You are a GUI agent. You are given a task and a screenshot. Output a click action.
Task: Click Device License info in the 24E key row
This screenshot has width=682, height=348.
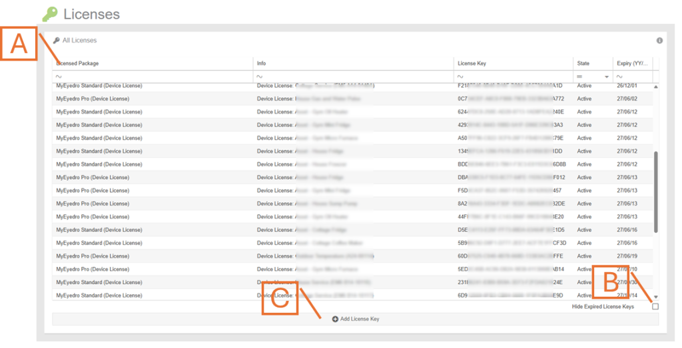click(314, 282)
